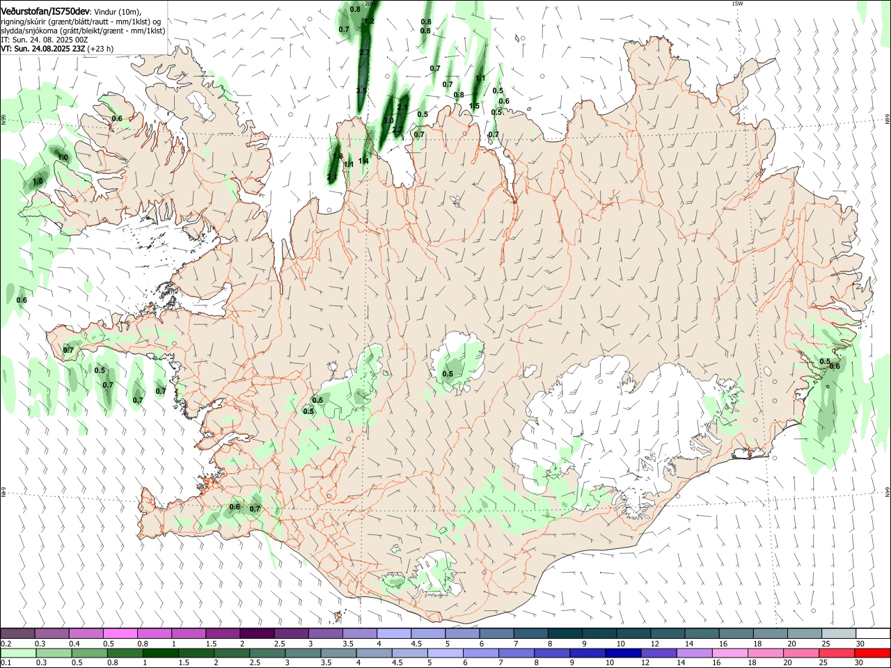Select the lavender swatch labeled 4 in upper row

click(x=394, y=633)
